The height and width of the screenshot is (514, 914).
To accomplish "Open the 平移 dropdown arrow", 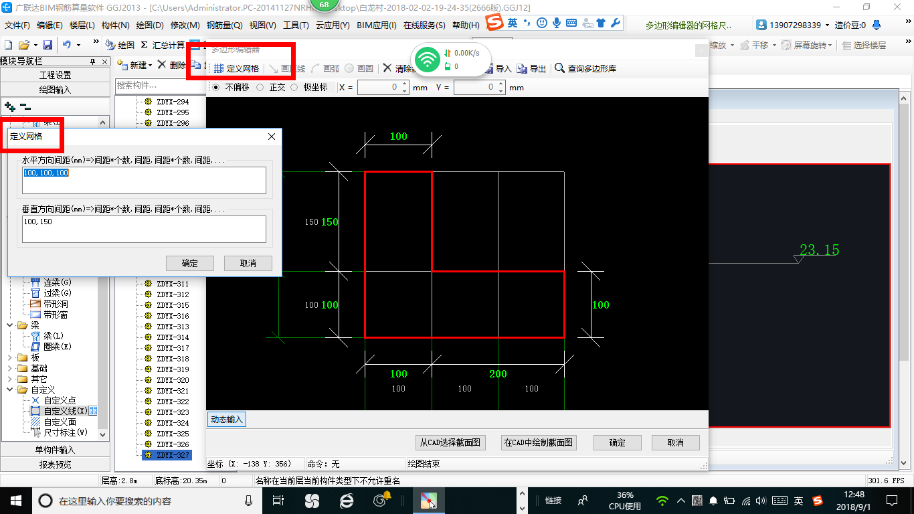I will pyautogui.click(x=773, y=45).
